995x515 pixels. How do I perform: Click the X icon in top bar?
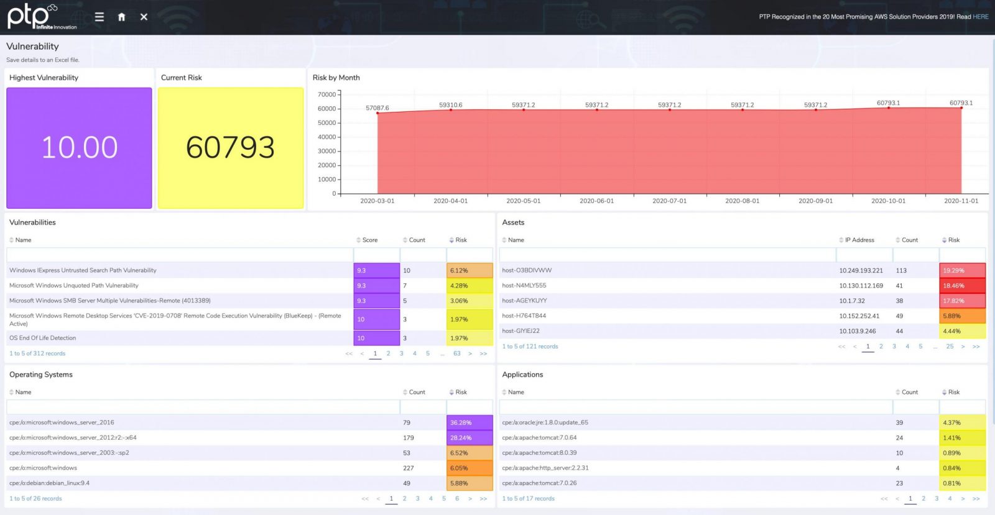pyautogui.click(x=144, y=17)
